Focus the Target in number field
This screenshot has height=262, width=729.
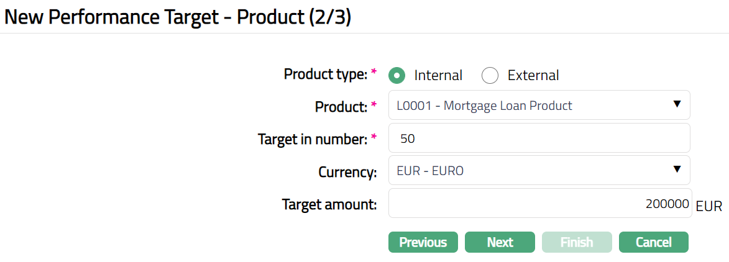coord(538,138)
